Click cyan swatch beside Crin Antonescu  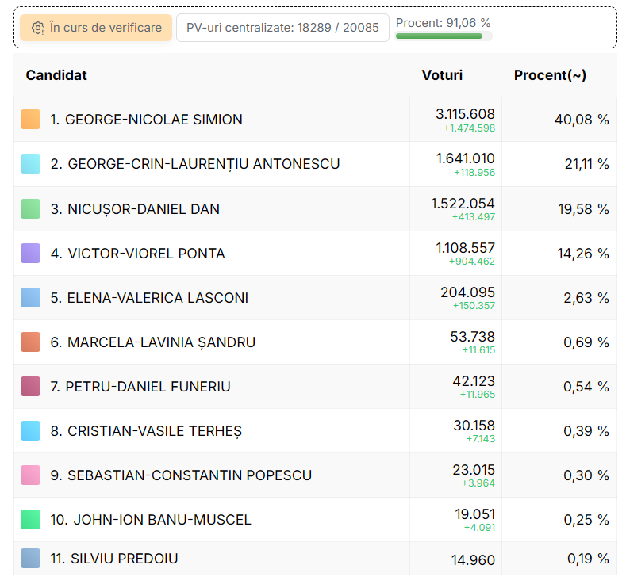[x=30, y=164]
